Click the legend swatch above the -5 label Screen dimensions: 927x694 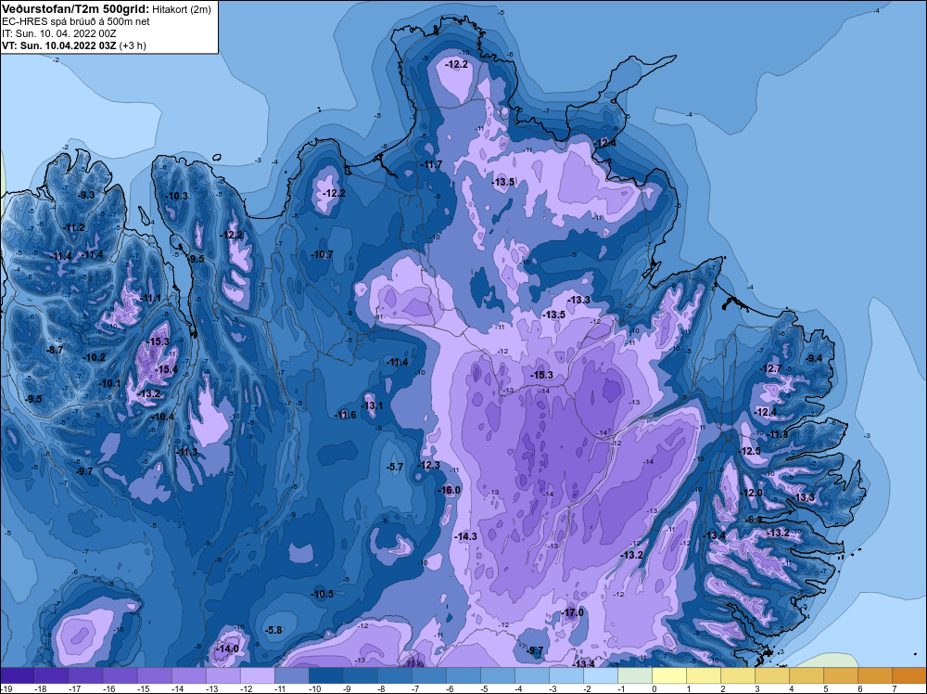[x=498, y=675]
